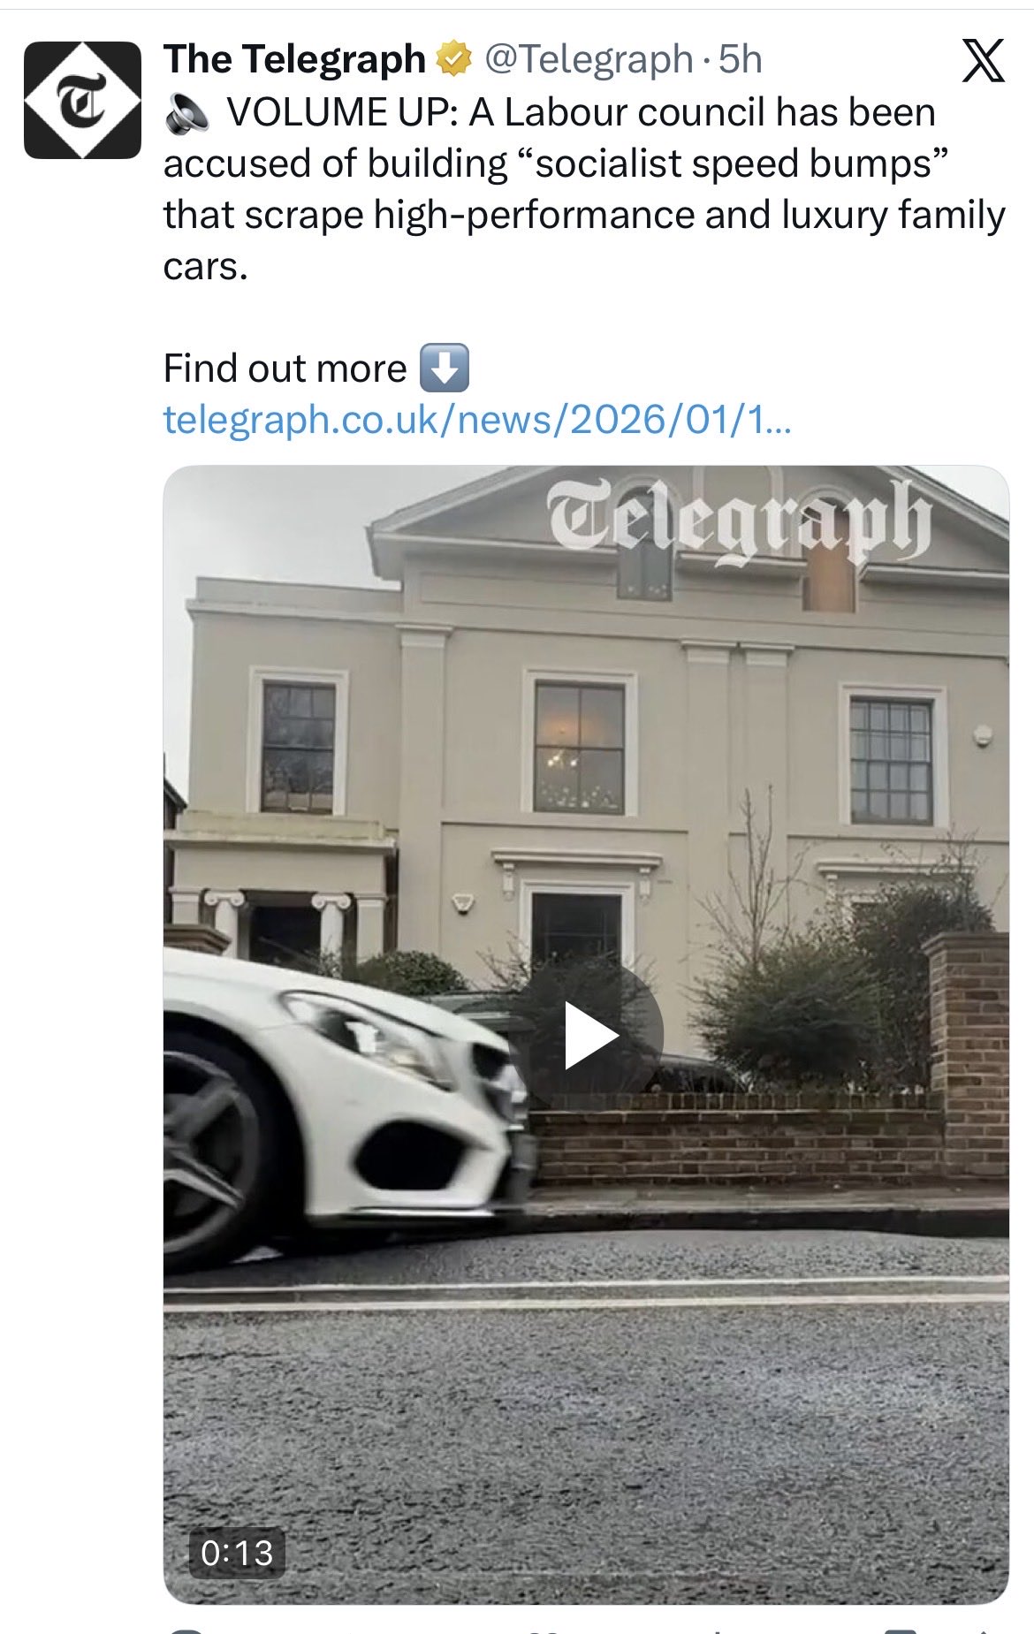
Task: Open the @Telegraph handle
Action: click(588, 59)
